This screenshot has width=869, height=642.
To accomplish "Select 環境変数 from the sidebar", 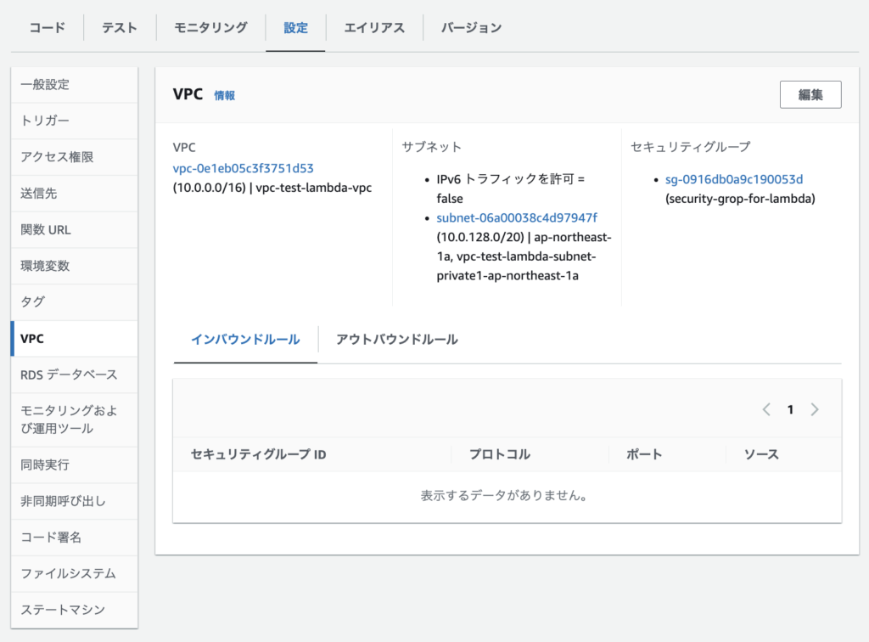I will 45,266.
